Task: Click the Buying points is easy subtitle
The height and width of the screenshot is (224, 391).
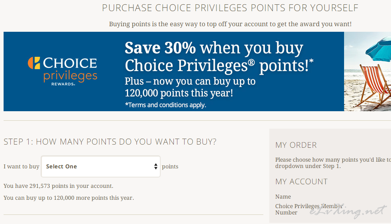Action: tap(230, 24)
